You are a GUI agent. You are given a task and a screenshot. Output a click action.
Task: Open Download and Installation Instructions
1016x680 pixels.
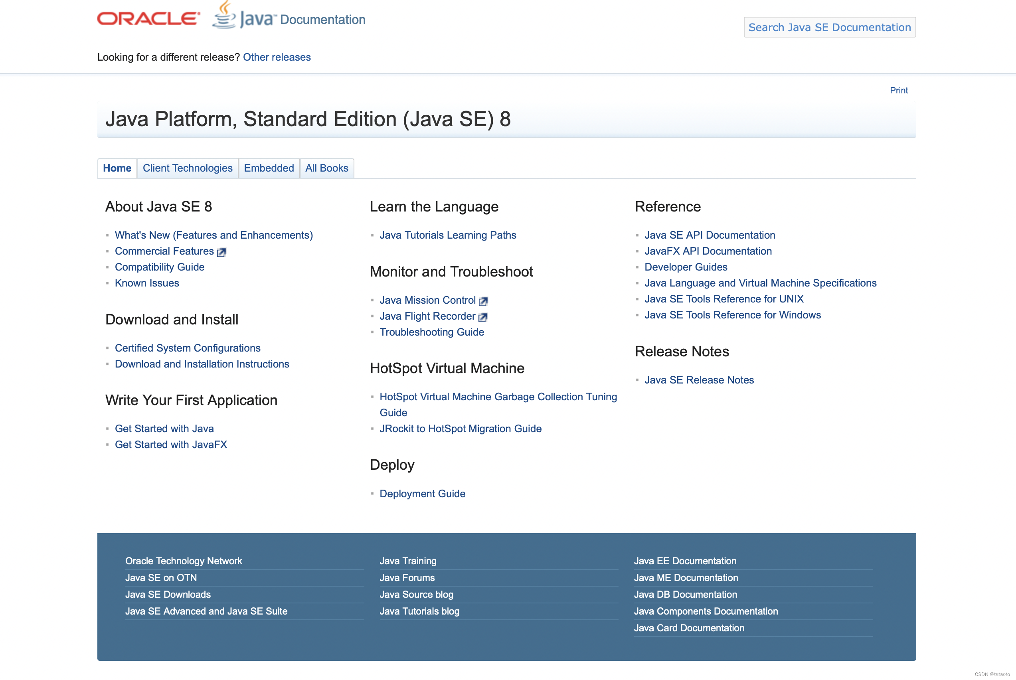202,364
